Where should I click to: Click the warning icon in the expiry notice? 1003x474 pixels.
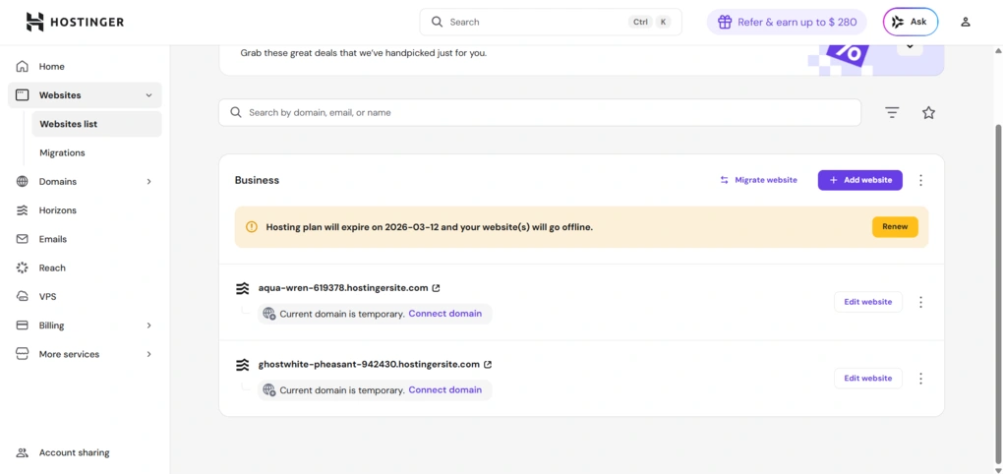[x=252, y=227]
